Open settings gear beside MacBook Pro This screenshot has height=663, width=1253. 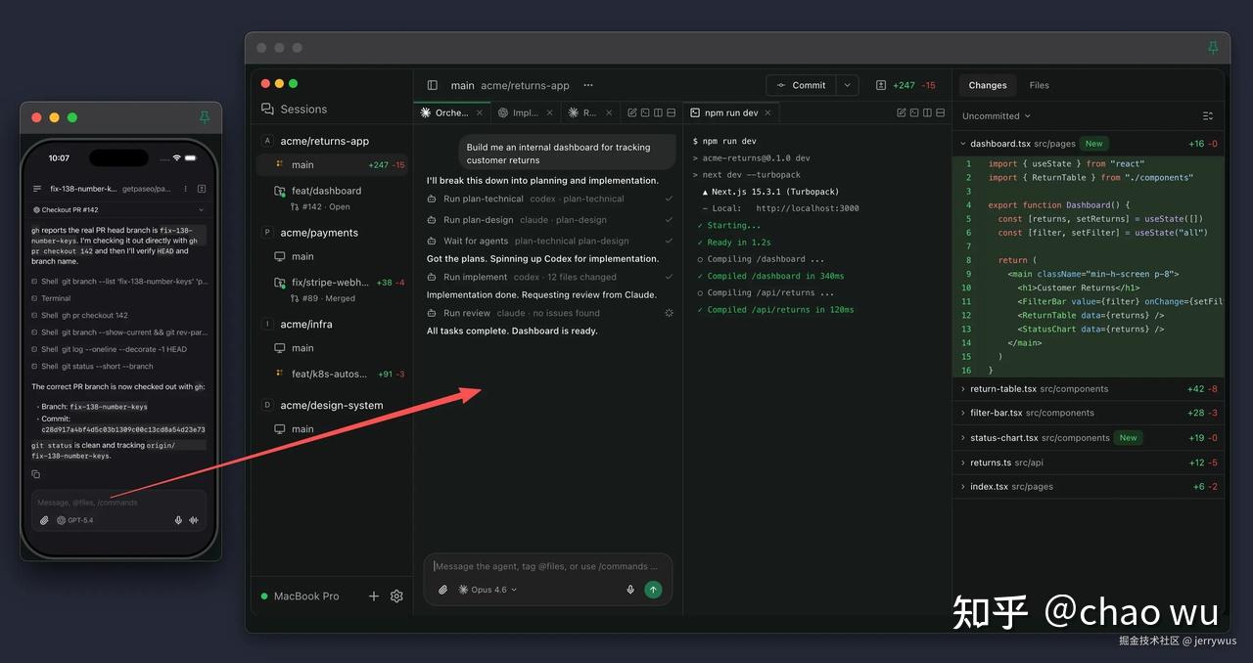click(396, 596)
